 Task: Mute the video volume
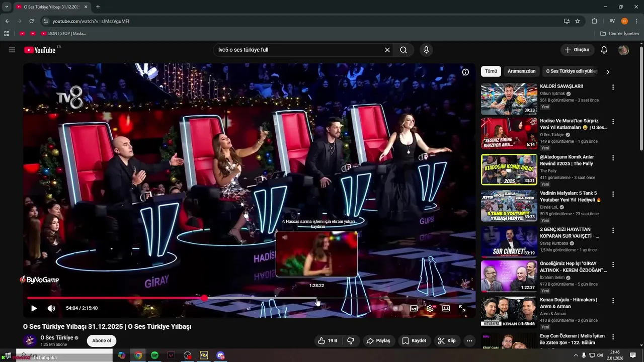pos(51,308)
